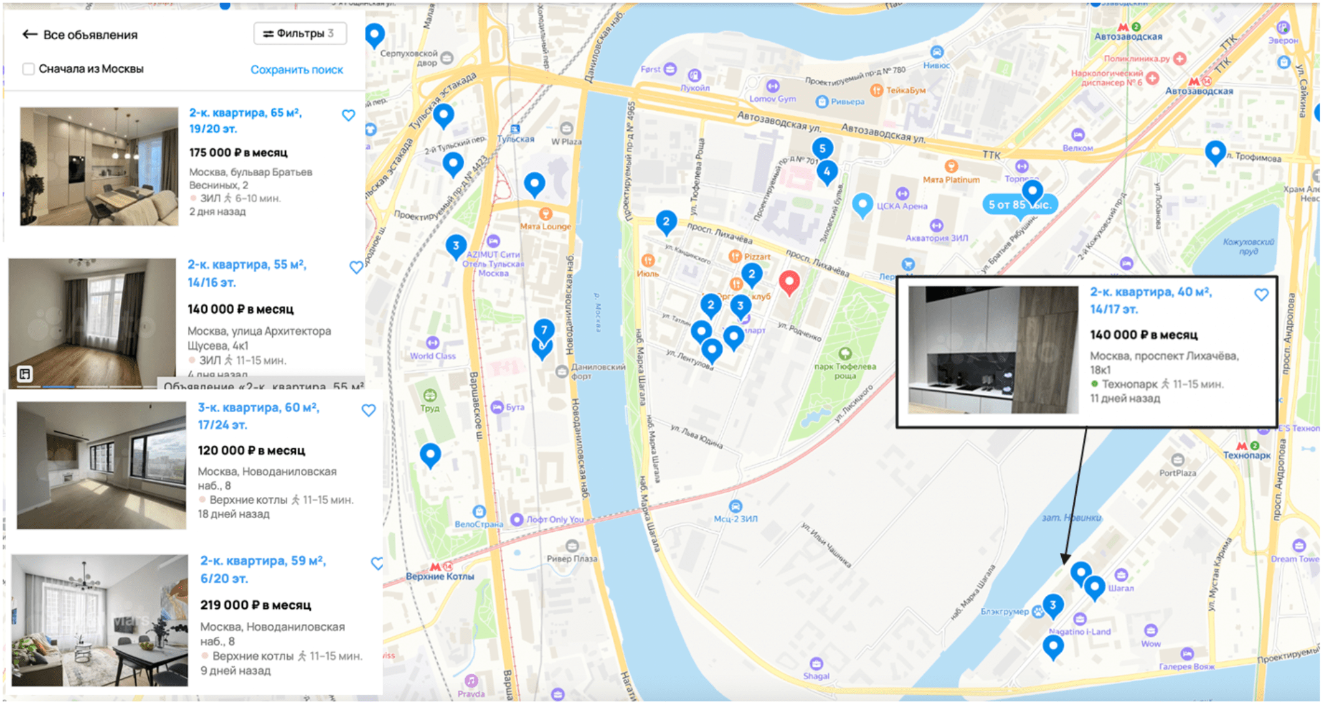
Task: View photo of the 120 000 ₽ apartment
Action: pos(102,465)
